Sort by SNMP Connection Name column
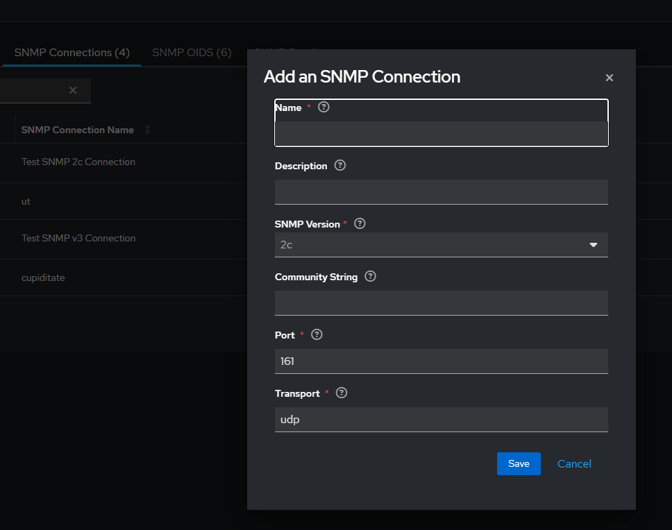This screenshot has width=672, height=530. click(x=147, y=130)
